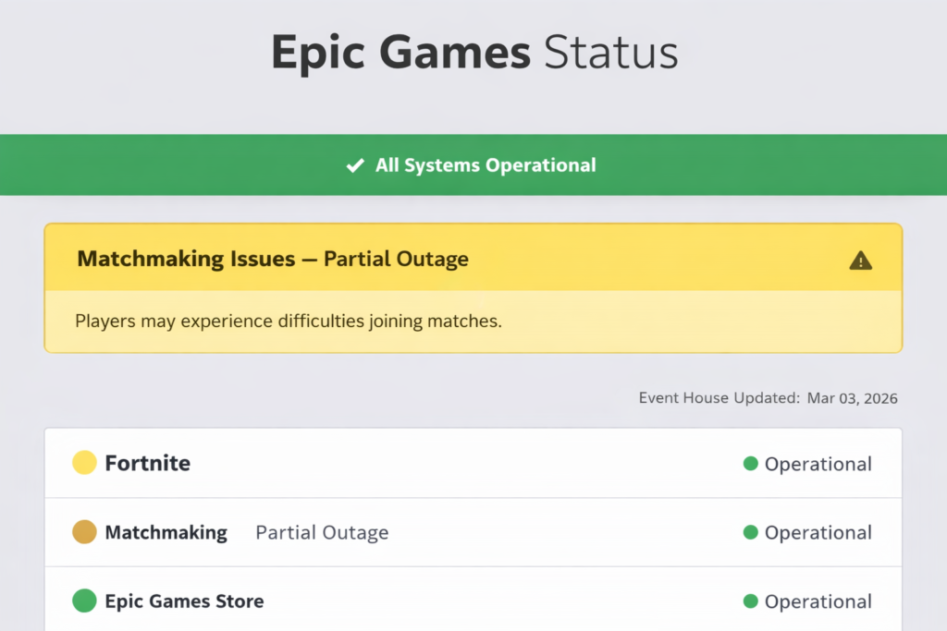Click the alert description about joining matches
The image size is (947, 631).
pyautogui.click(x=289, y=321)
